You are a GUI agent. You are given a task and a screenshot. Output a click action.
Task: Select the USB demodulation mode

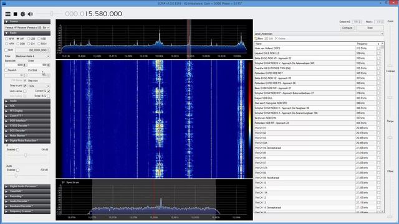39,39
